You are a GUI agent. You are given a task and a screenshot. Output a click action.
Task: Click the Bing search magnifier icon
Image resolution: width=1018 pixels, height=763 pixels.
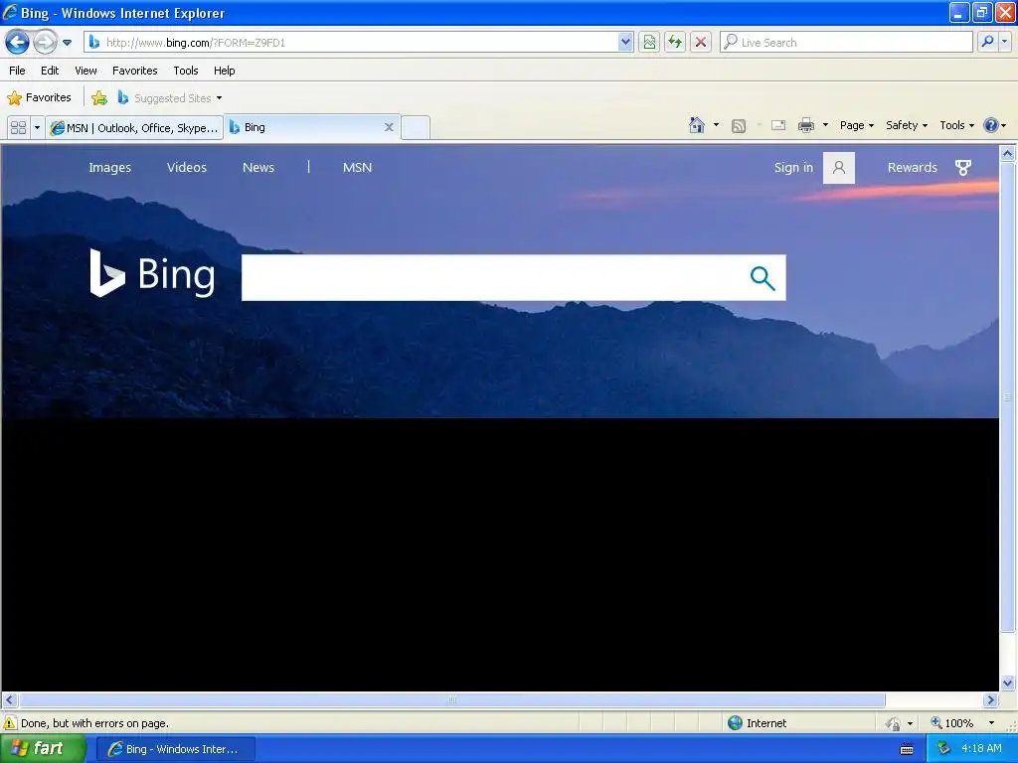tap(763, 278)
